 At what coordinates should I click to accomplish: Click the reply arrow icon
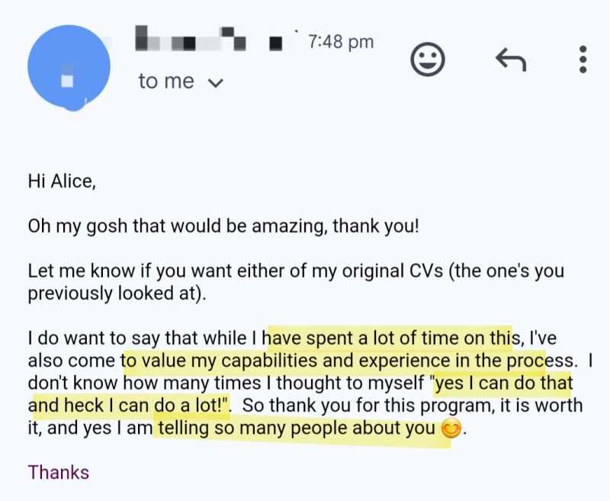click(510, 59)
